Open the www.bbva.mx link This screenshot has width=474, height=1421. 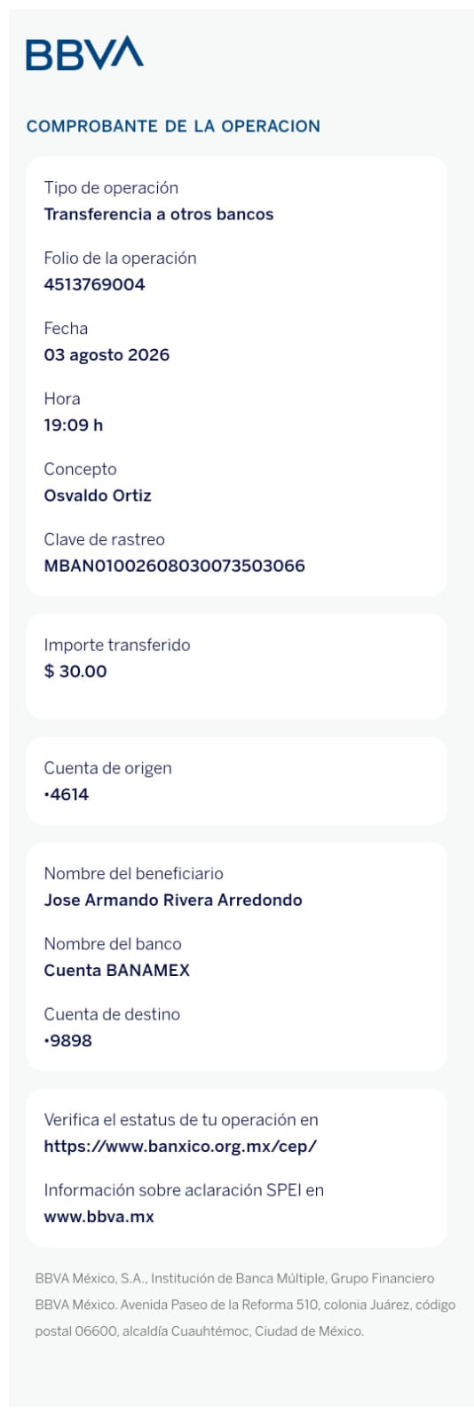(99, 1217)
